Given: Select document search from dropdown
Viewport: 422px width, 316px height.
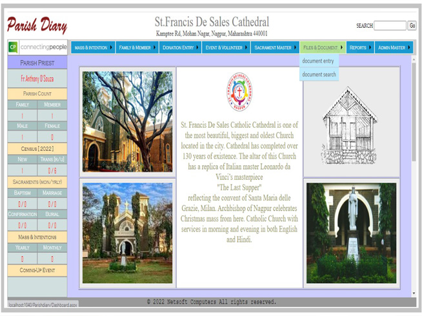Looking at the screenshot, I should pyautogui.click(x=319, y=75).
